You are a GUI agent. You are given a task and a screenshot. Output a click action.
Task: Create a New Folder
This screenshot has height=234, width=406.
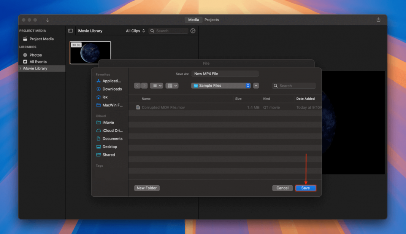pos(147,188)
